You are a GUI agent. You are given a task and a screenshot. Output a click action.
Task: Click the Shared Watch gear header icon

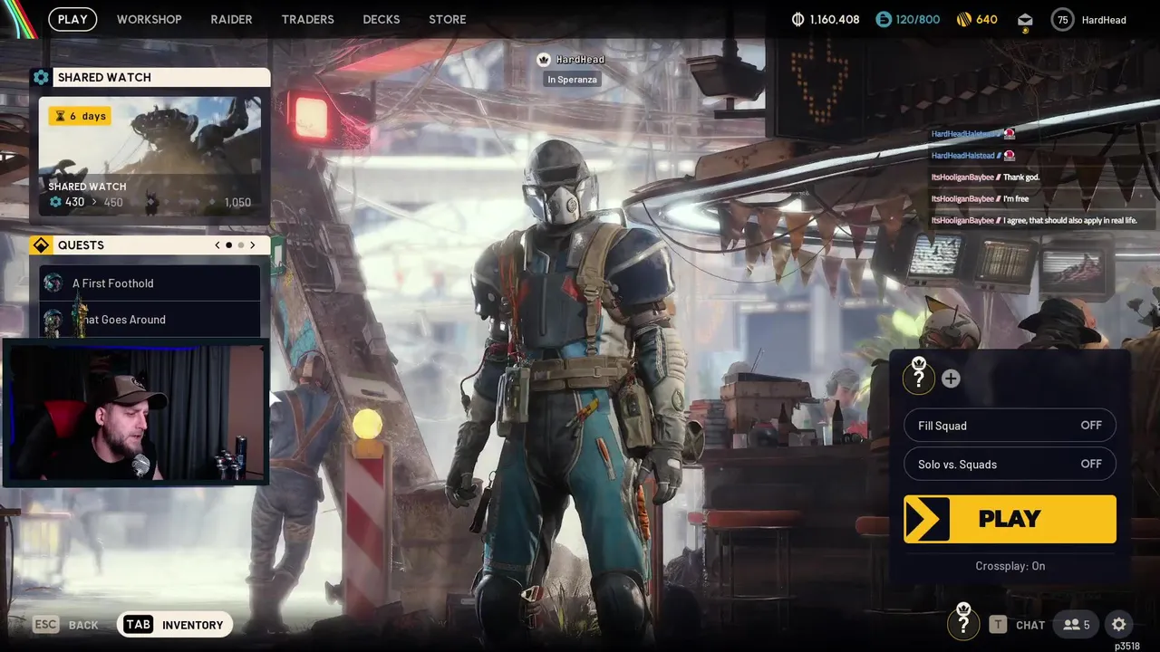click(x=41, y=77)
